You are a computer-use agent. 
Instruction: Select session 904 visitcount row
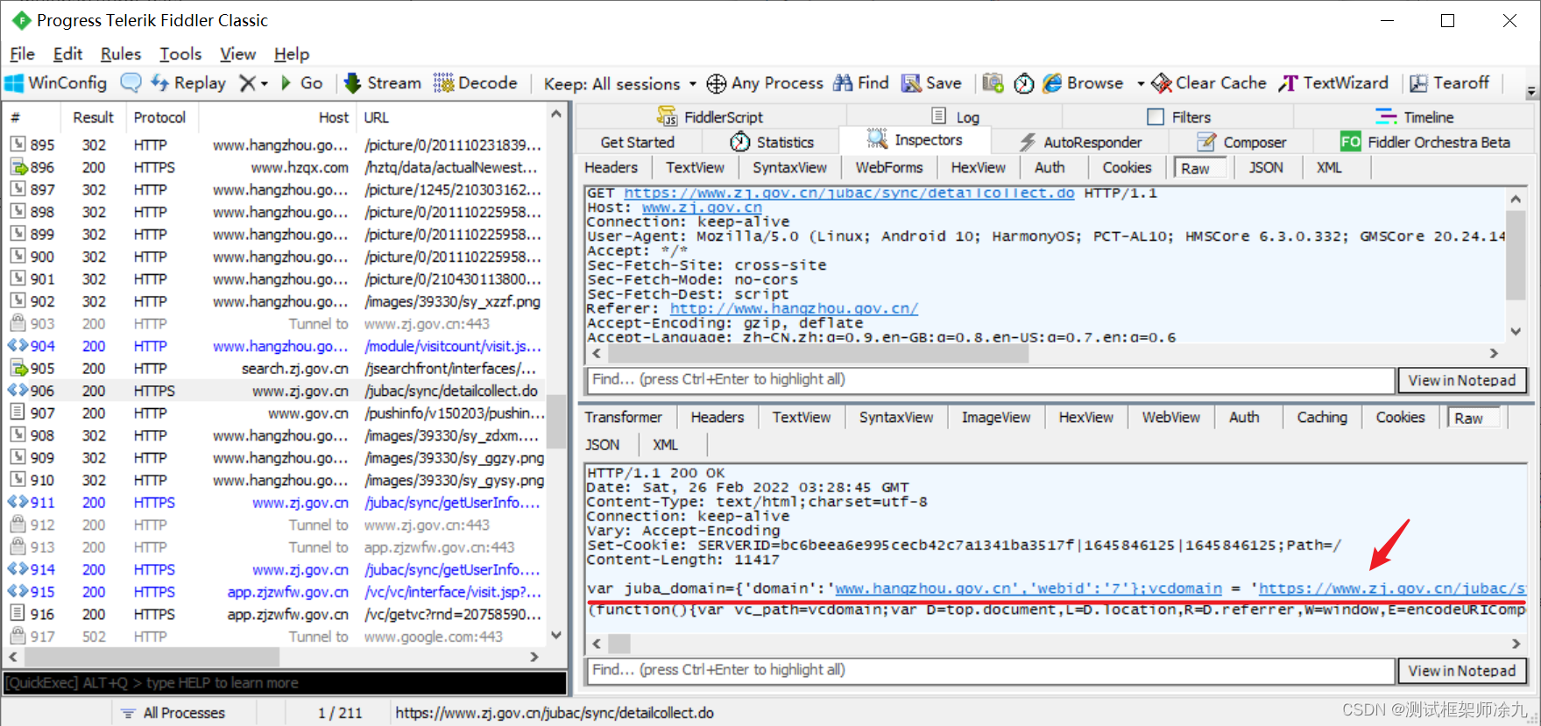(277, 346)
